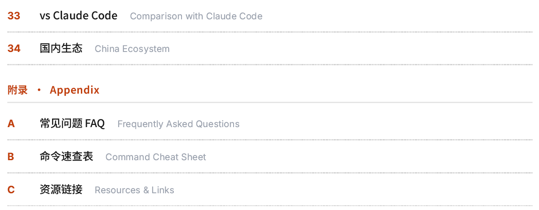Click the "Comparison with Claude Code" subtitle

pos(196,16)
